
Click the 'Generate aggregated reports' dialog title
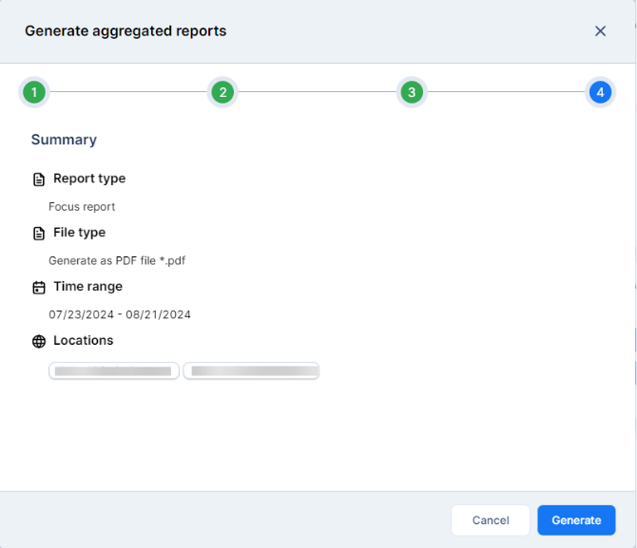(x=125, y=31)
